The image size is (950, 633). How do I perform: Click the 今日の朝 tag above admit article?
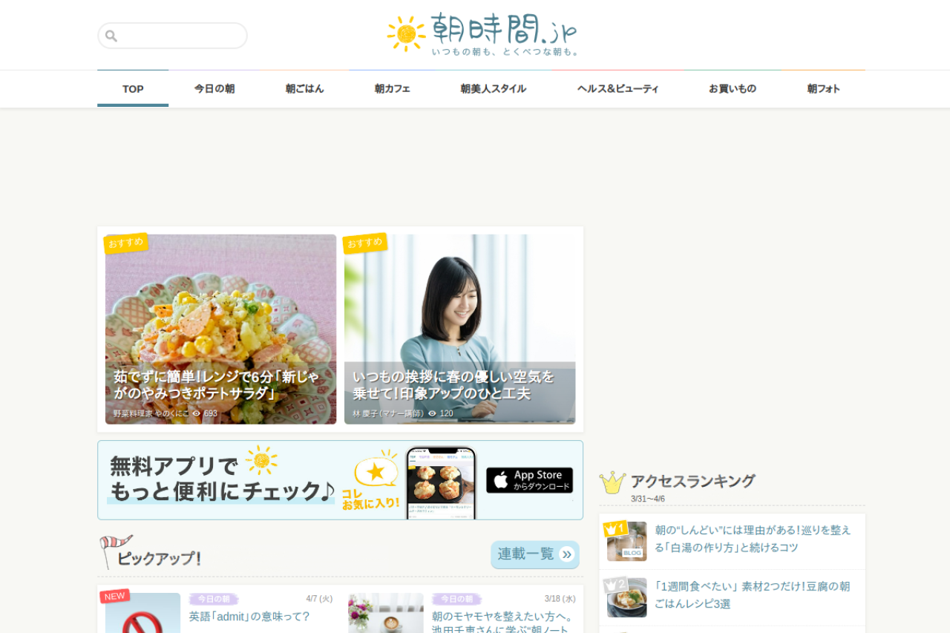tap(213, 599)
